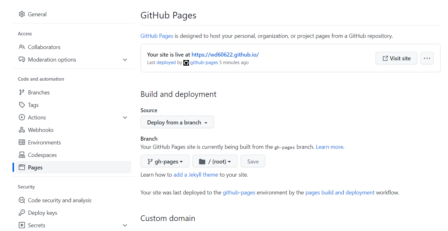Screen dimensions: 448x231
Task: Click the Pages browser icon
Action: click(x=22, y=168)
